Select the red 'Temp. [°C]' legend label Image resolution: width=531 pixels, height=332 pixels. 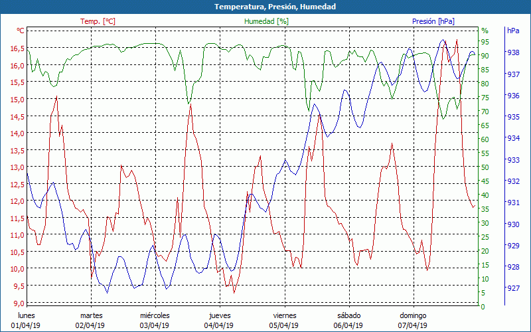[98, 21]
